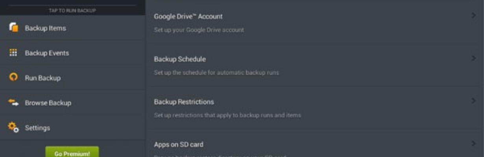Open the Backup Restrictions setting row
The width and height of the screenshot is (484, 157).
tap(315, 108)
